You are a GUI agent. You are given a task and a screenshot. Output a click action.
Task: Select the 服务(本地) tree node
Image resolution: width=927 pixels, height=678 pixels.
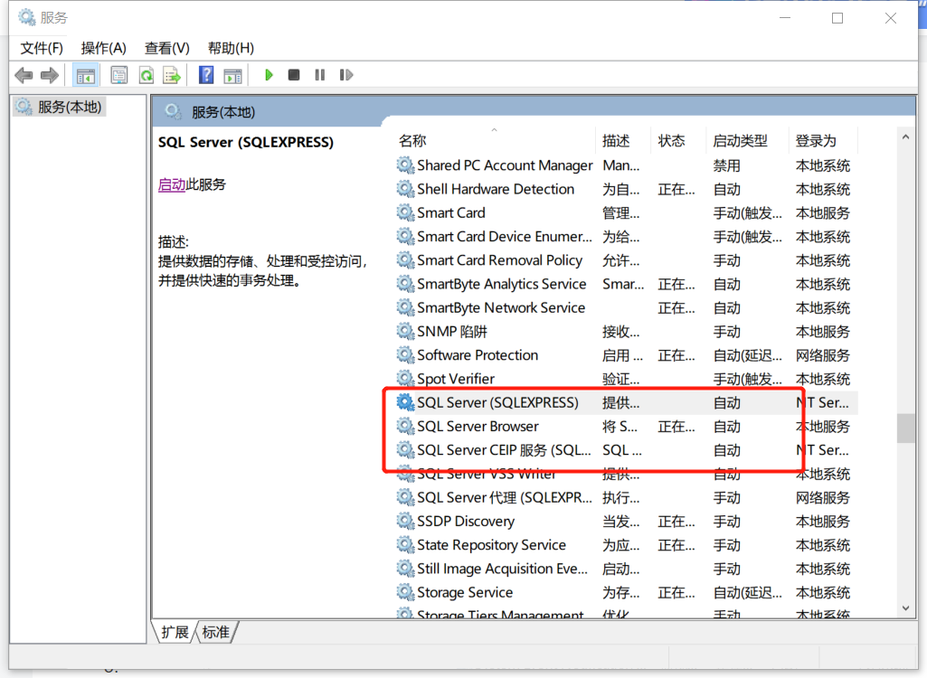coord(59,106)
